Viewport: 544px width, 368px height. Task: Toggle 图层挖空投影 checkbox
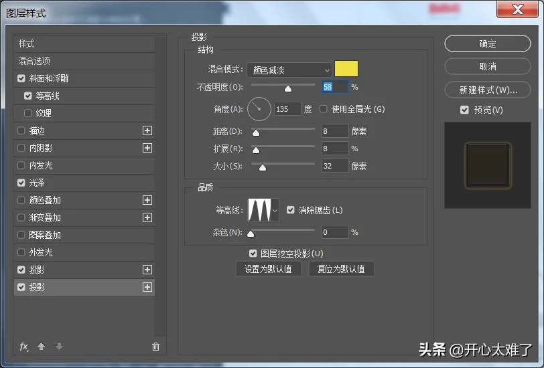tap(253, 254)
